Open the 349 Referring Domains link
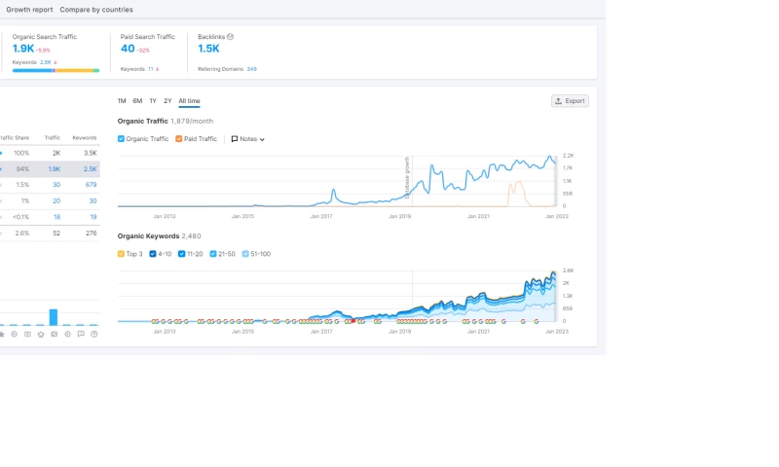Viewport: 779px width, 467px height. tap(252, 69)
